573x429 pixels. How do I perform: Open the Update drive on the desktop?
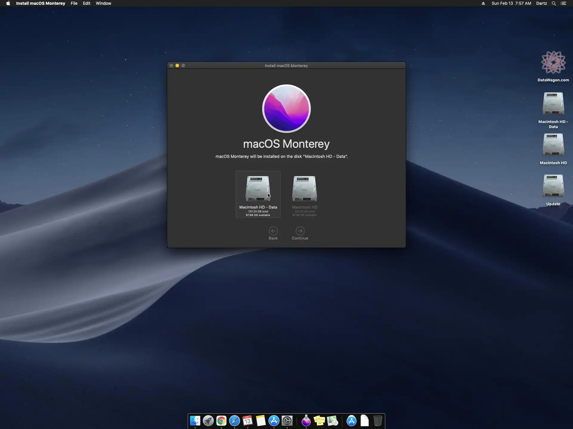[x=553, y=186]
